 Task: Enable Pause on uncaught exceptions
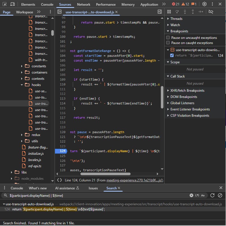[x=168, y=38]
